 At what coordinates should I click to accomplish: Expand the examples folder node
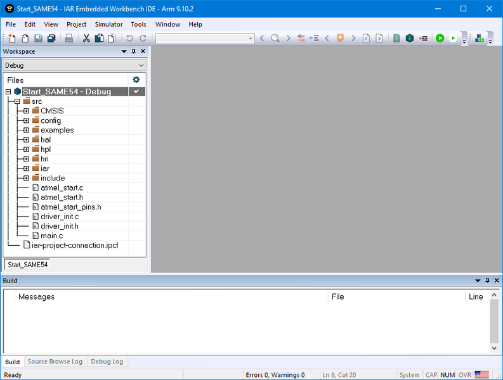(26, 130)
